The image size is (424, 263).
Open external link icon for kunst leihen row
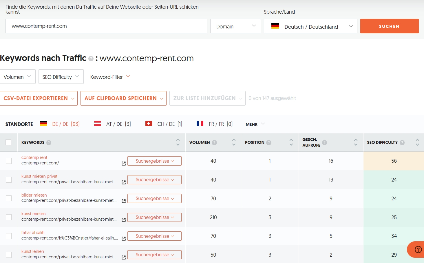pos(124,257)
